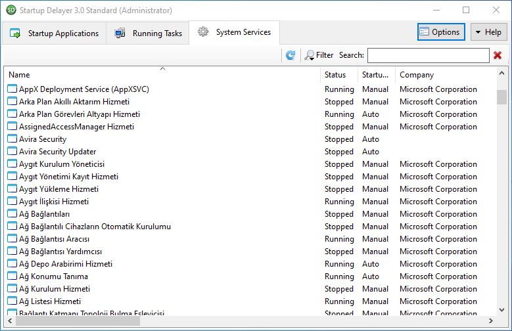
Task: Click icon of Aygıt Yükleme Hizmeti
Action: click(x=12, y=188)
